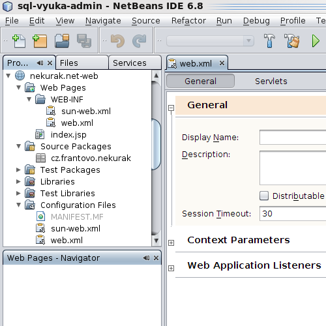Click the Session Timeout field

[x=293, y=213]
